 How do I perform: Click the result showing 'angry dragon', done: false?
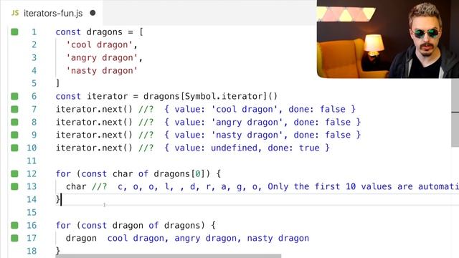[x=262, y=122]
